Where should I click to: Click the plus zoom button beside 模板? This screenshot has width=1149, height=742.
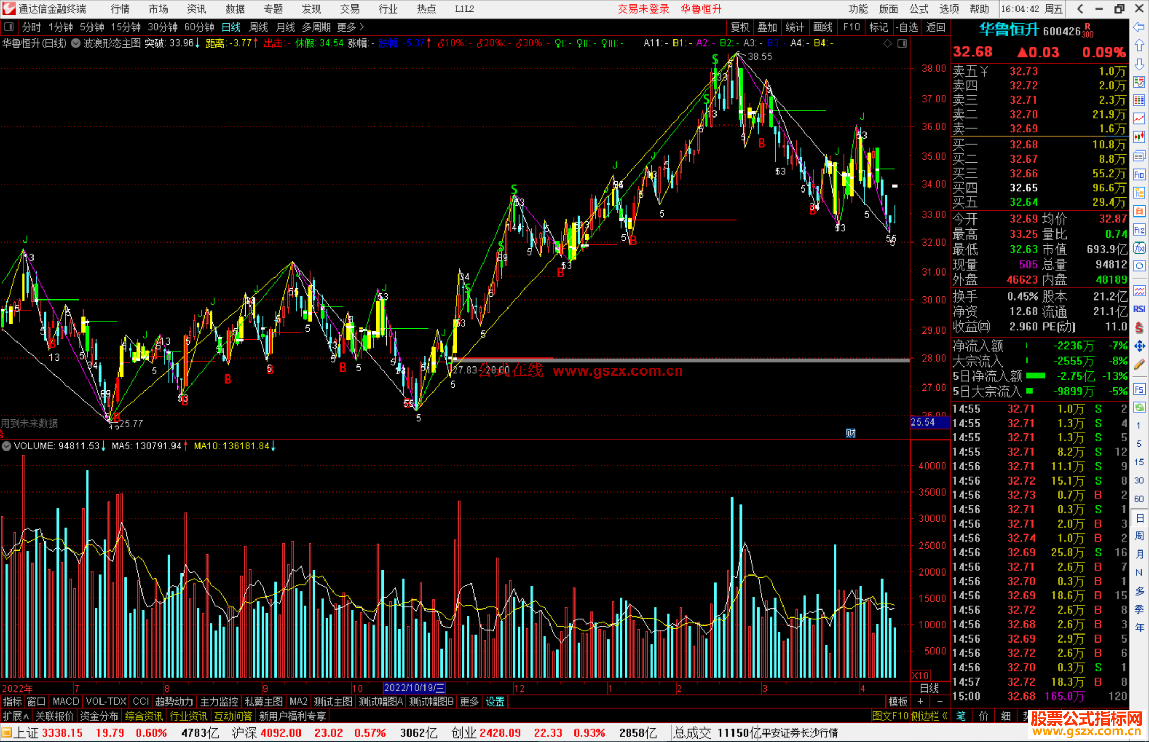pos(921,702)
